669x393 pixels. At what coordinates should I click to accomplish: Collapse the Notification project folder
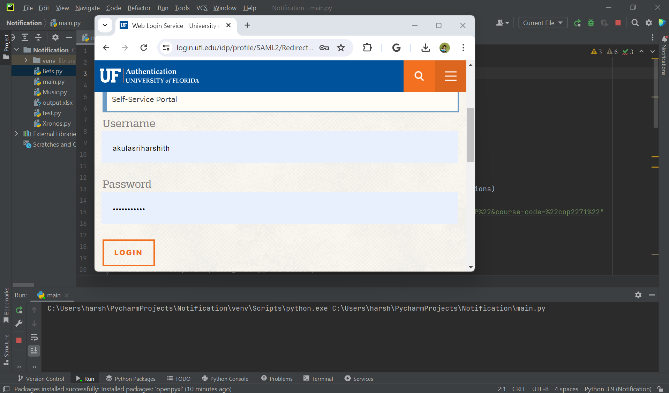pyautogui.click(x=16, y=50)
